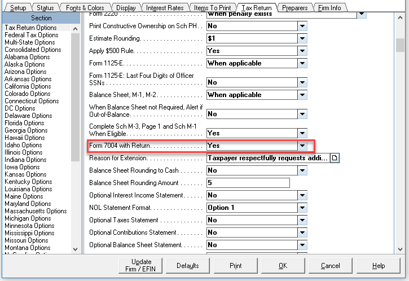Open the Optional Taxes Statement dropdown
Screen dimensions: 409x281
pyautogui.click(x=302, y=220)
